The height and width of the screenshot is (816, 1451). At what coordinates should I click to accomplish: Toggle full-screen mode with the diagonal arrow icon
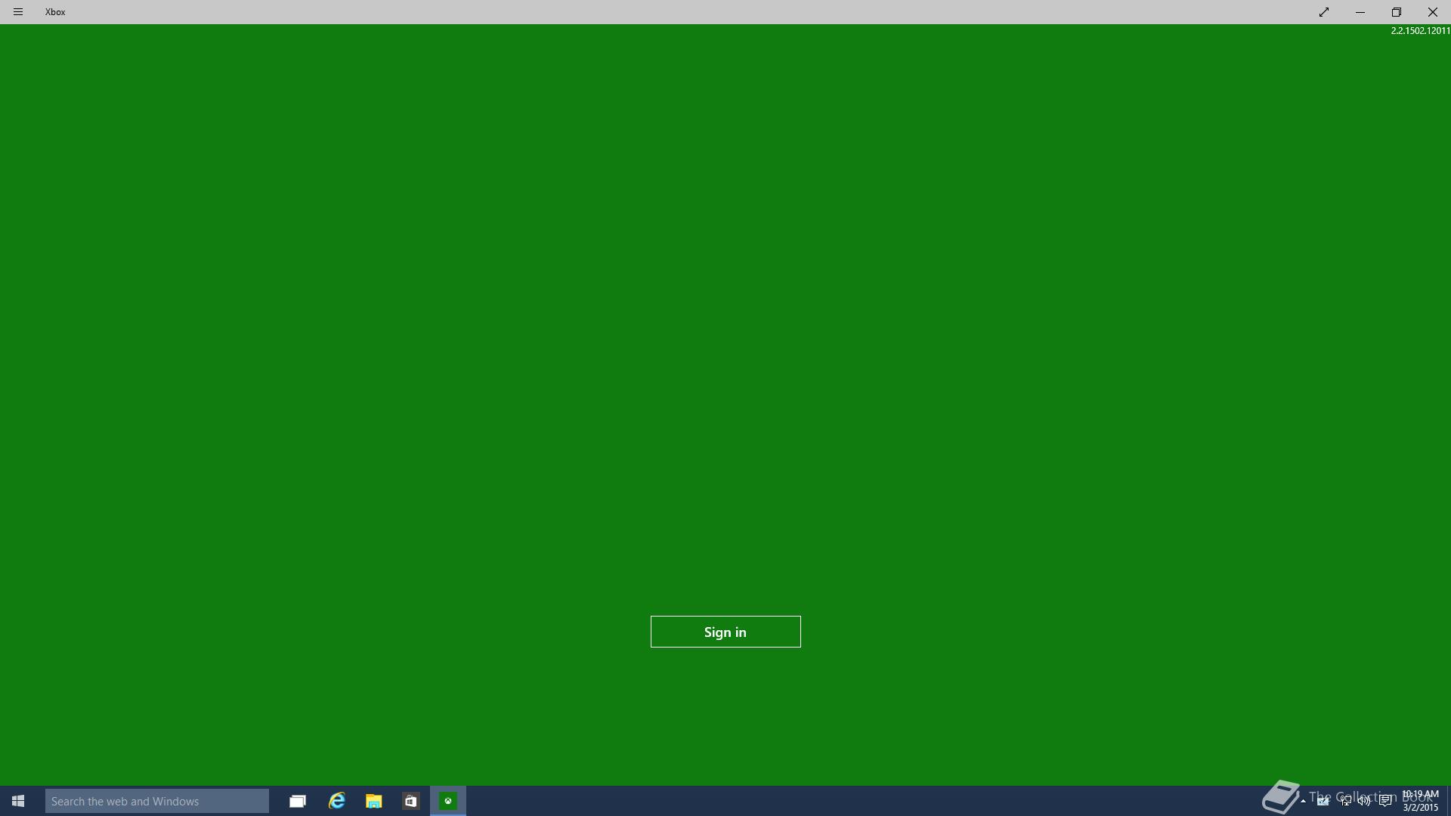(1324, 12)
